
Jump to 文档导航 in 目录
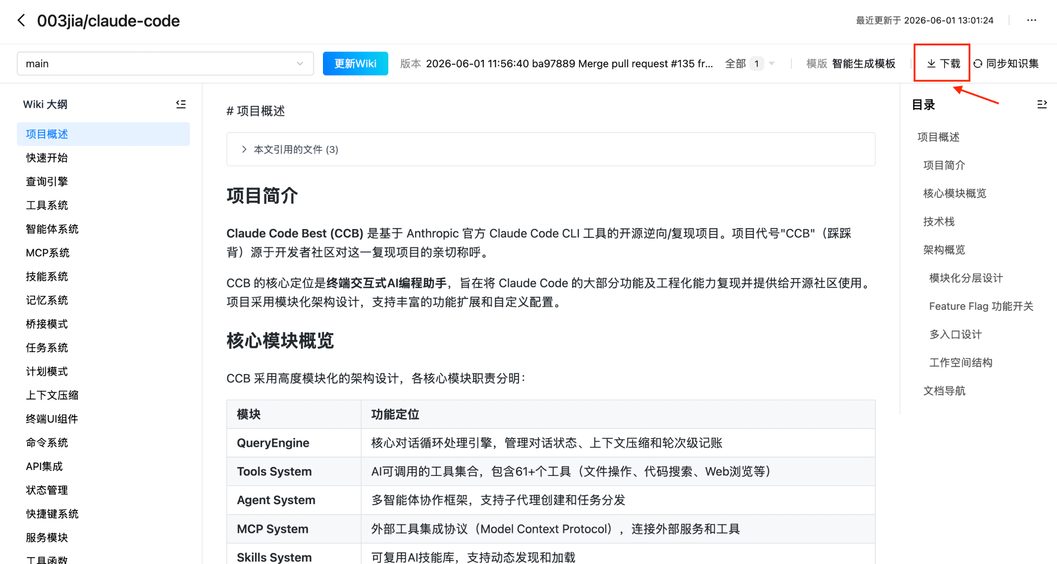[x=944, y=391]
